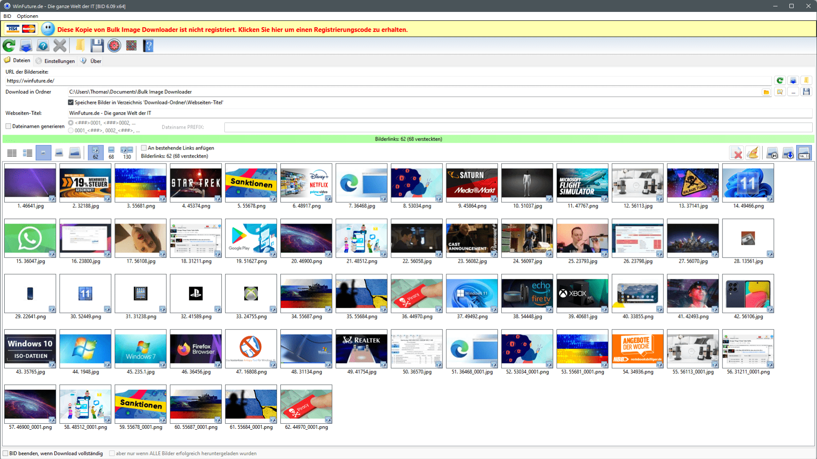Click the colored grid toolbar icon
The image size is (817, 459).
click(x=131, y=45)
